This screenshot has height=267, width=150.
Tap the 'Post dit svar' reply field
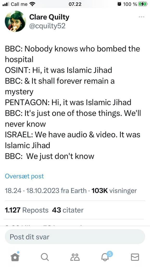(x=75, y=237)
